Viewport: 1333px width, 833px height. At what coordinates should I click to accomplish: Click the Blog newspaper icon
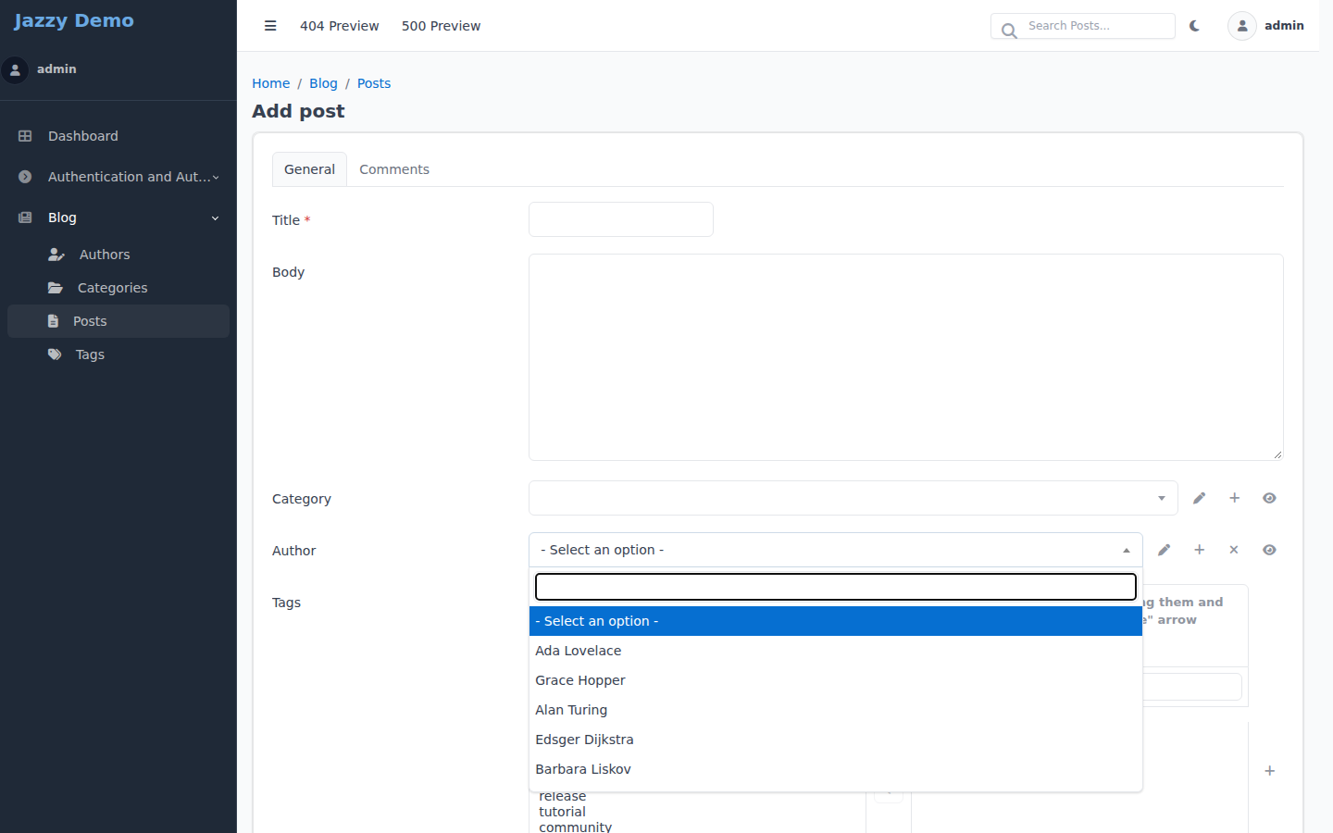25,218
